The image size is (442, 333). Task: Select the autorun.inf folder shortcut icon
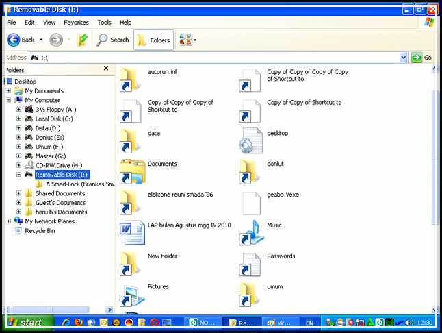click(x=130, y=80)
